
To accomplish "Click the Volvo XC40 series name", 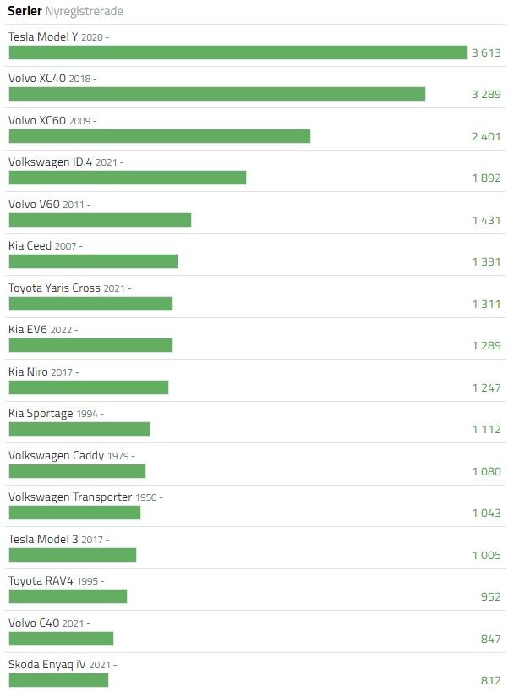I will (x=37, y=78).
